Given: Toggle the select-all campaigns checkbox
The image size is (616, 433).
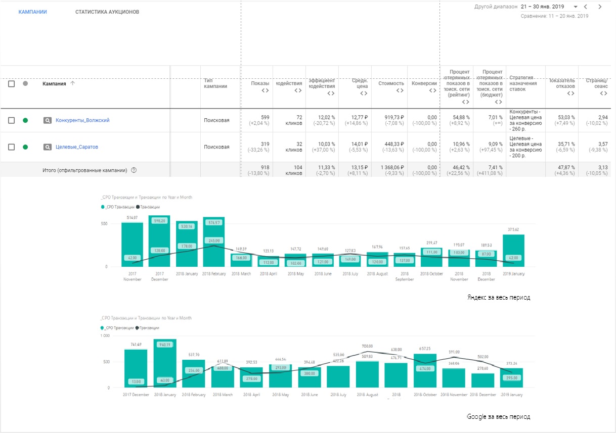Looking at the screenshot, I should (11, 84).
